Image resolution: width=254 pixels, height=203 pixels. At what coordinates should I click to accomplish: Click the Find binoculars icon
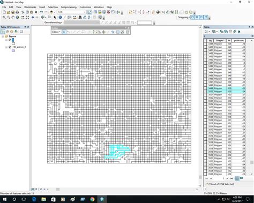click(x=80, y=17)
